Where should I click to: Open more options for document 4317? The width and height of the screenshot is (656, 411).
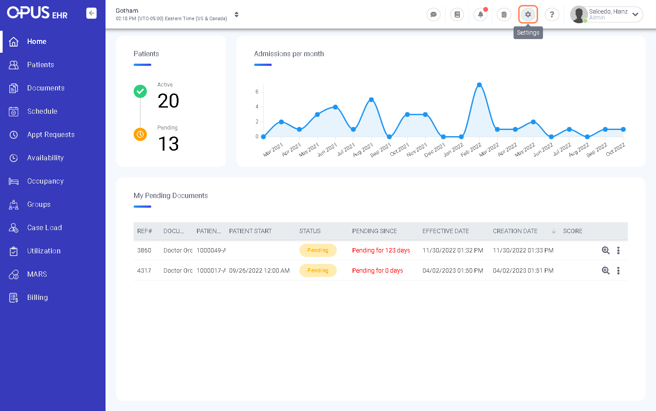pos(618,270)
